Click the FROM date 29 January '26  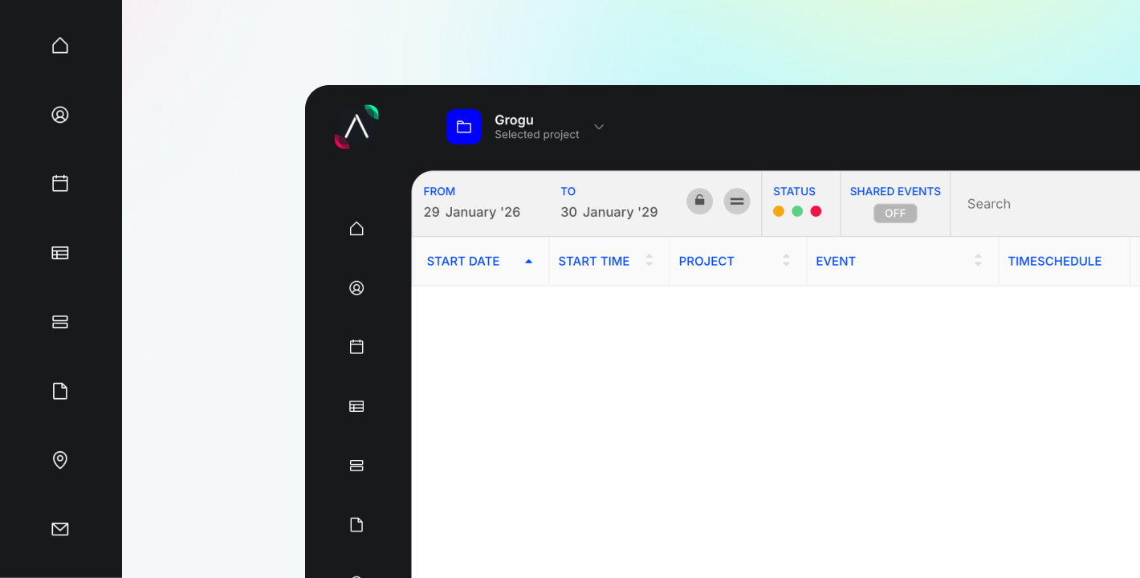coord(470,211)
